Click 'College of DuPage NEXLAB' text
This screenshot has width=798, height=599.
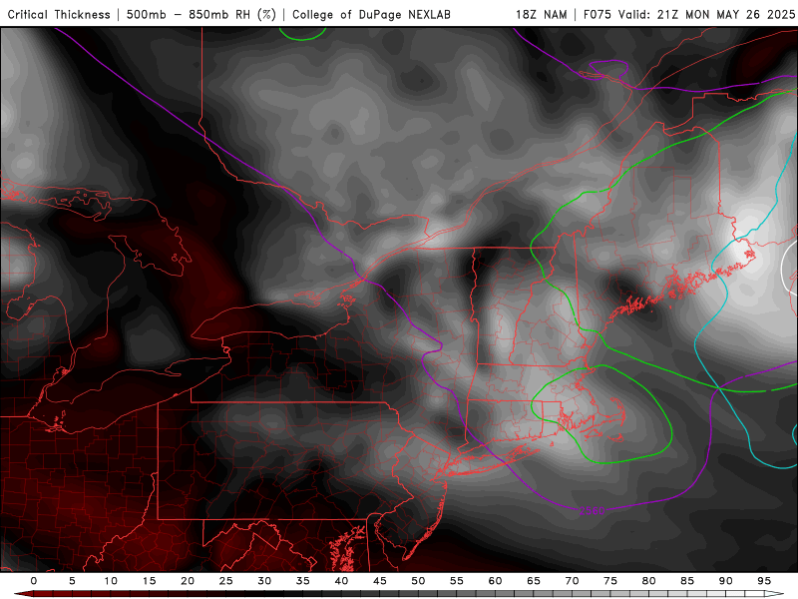coord(371,15)
